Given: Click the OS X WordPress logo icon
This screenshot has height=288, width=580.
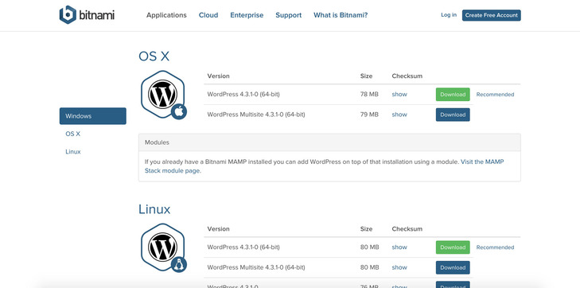Looking at the screenshot, I should [162, 94].
